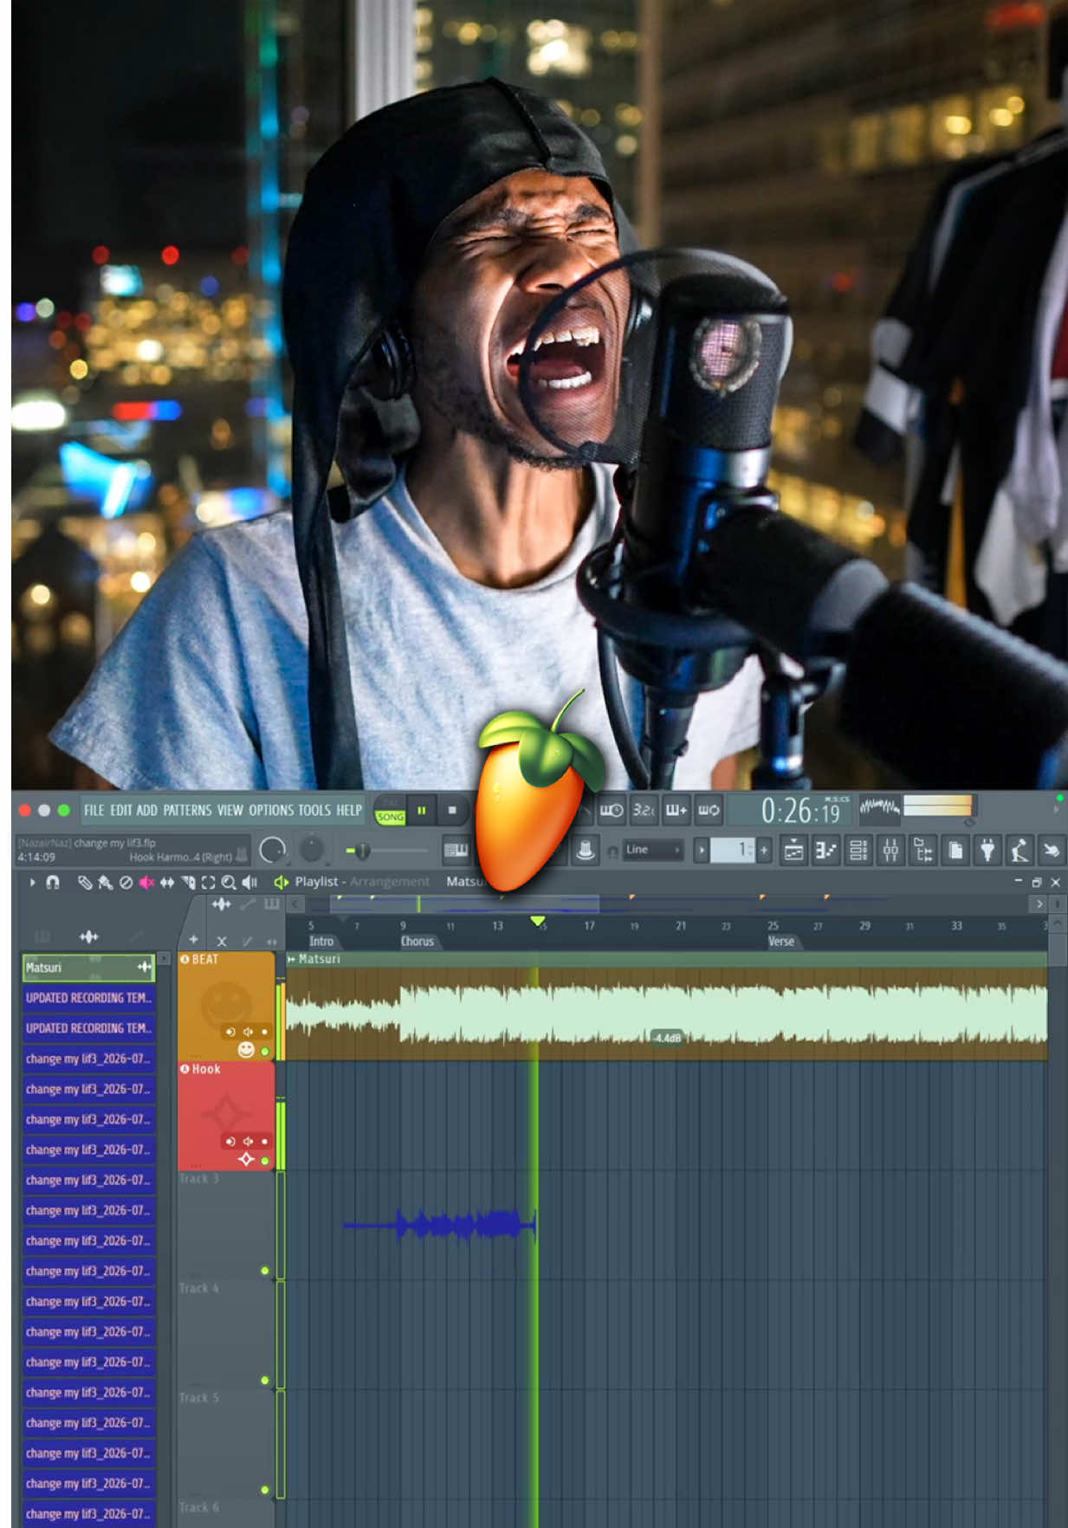Select the Draw pencil tool
Screen dimensions: 1068x1528
coord(85,882)
